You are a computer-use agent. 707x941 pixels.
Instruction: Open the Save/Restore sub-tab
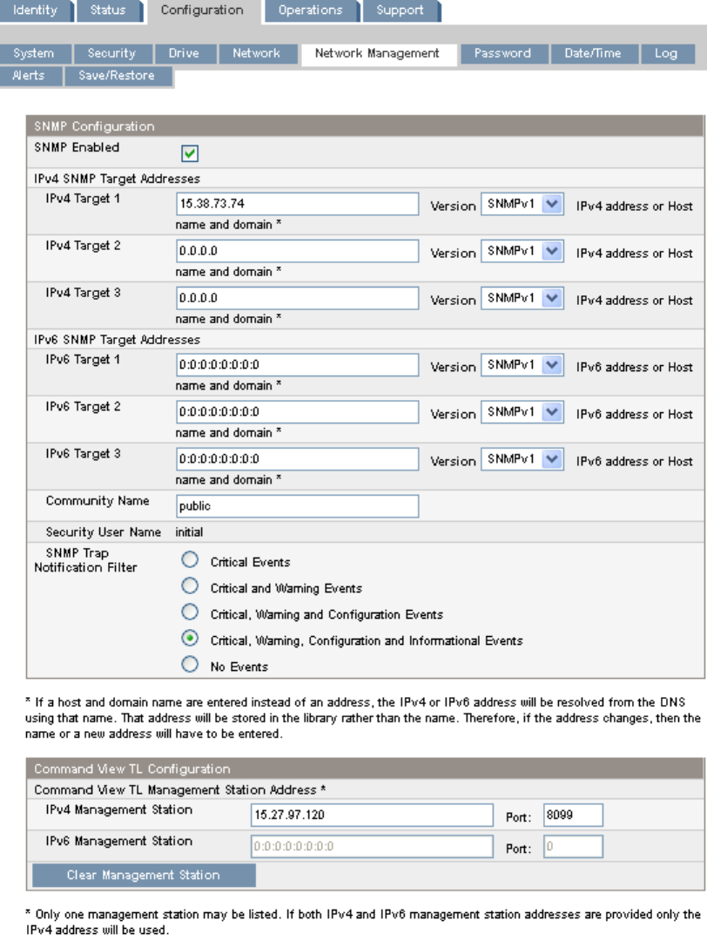(x=116, y=76)
